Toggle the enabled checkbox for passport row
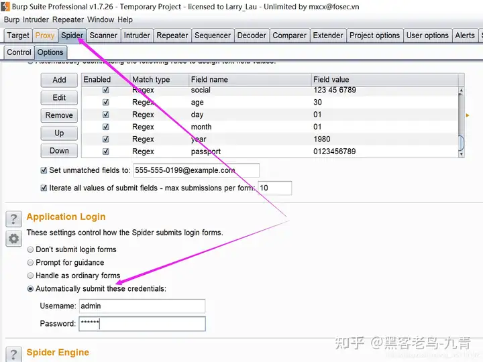 point(106,152)
